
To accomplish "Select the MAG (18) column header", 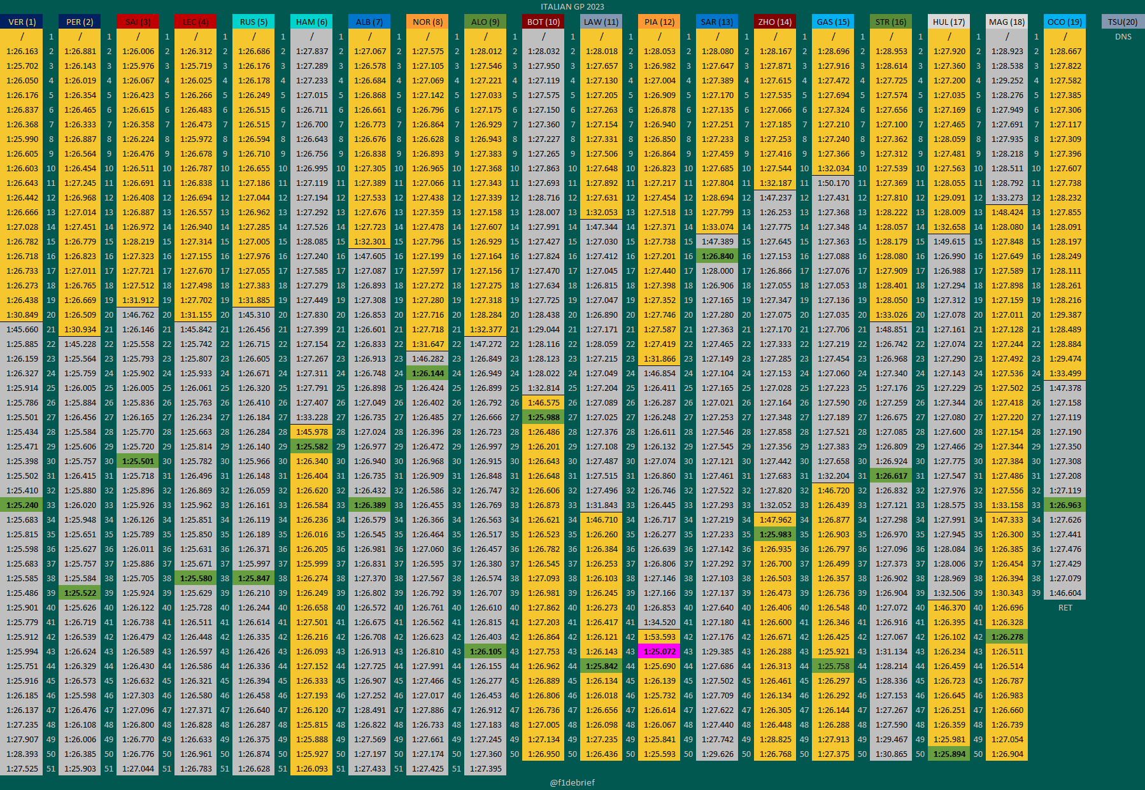I will click(1007, 22).
